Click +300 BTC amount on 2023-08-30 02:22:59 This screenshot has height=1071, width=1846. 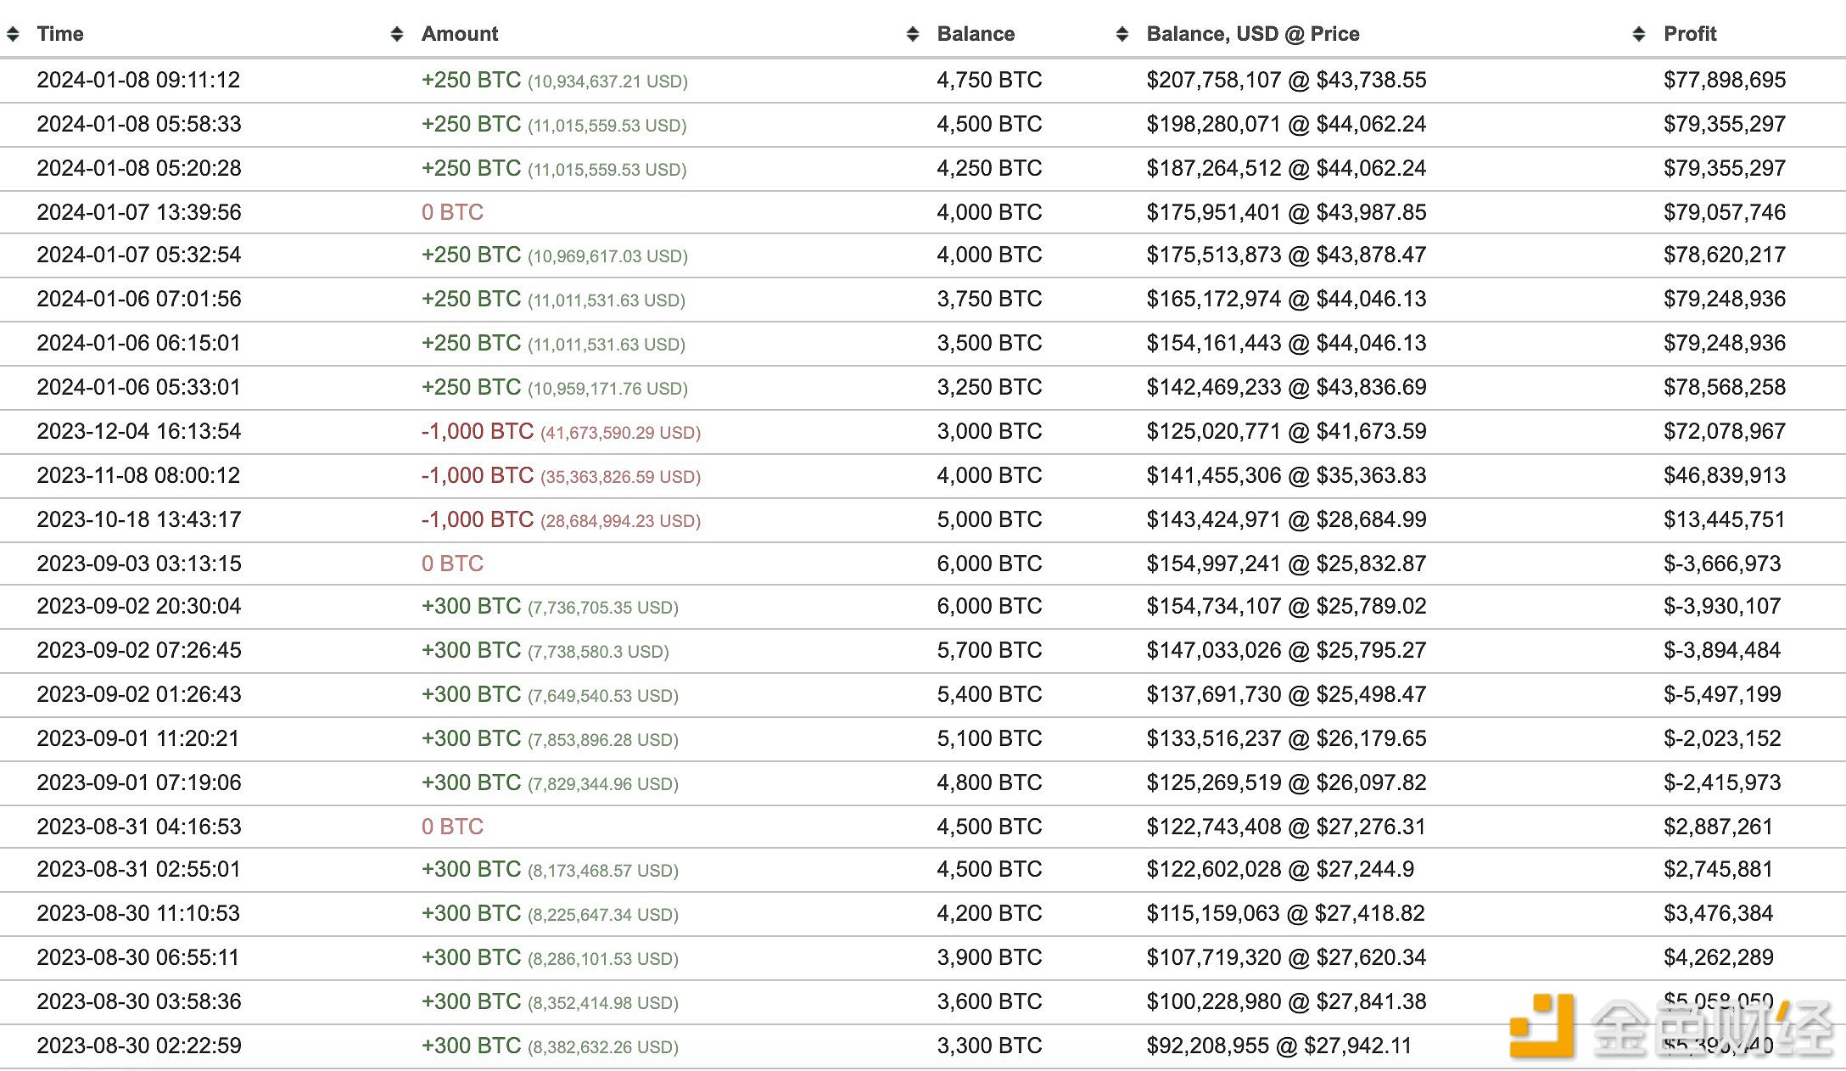[x=471, y=1046]
